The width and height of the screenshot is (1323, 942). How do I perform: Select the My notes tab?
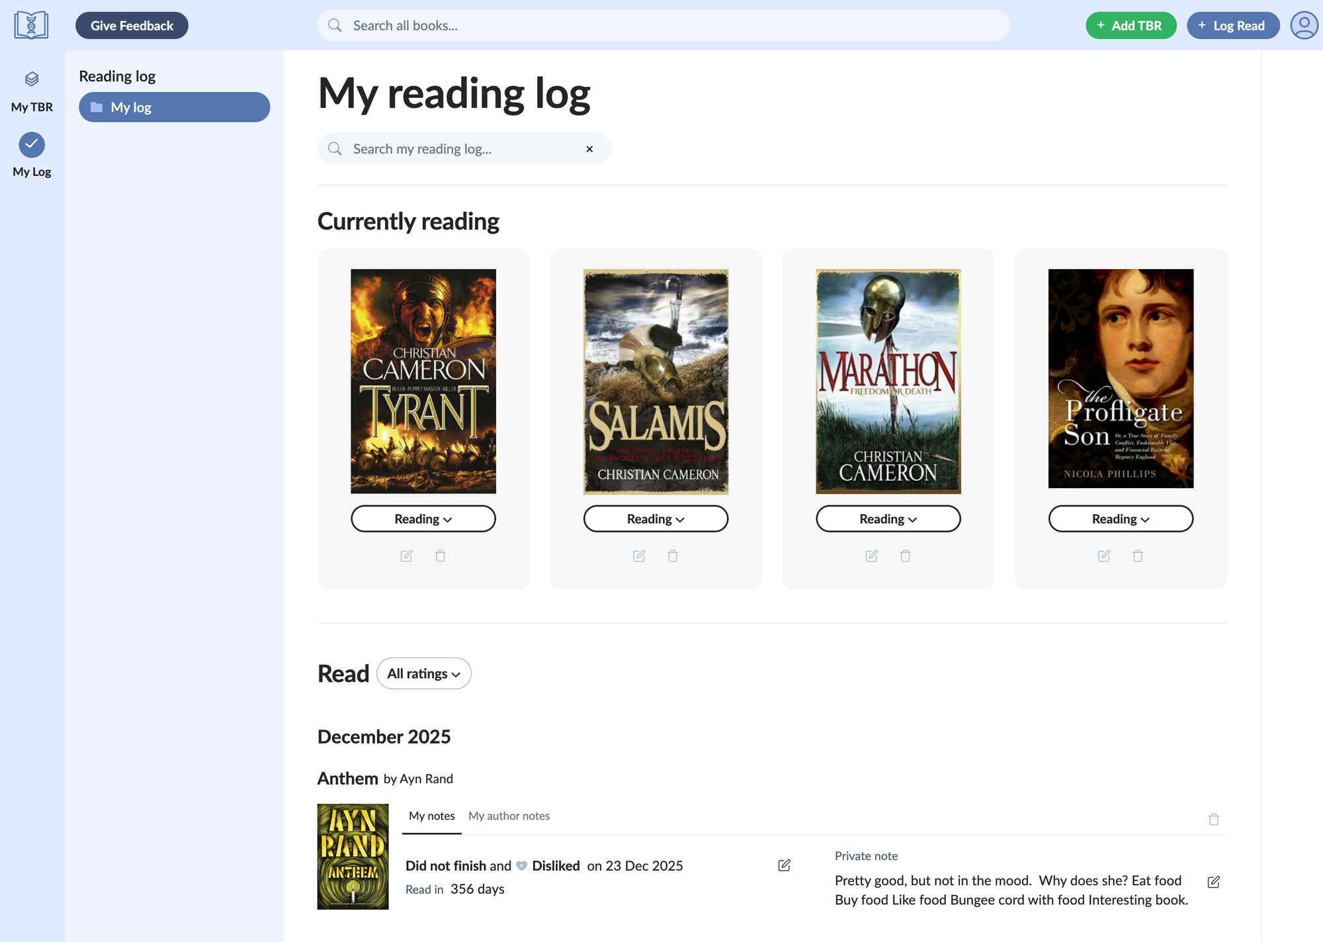tap(431, 816)
